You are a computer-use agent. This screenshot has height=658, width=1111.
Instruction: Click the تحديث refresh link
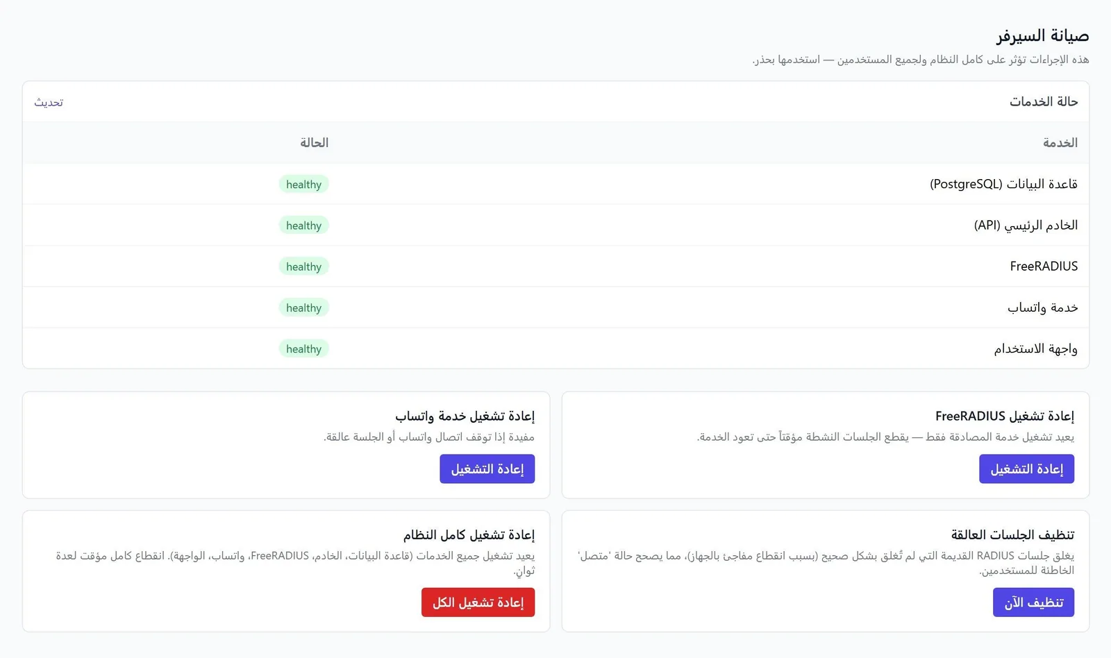49,102
